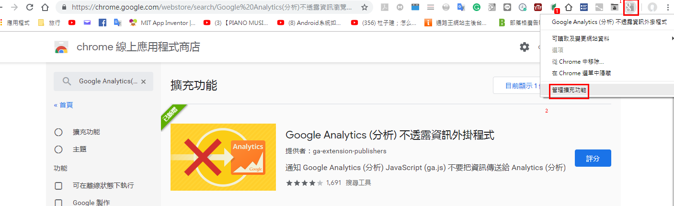
Task: Open the Adobe PDF extension icon
Action: click(x=385, y=7)
